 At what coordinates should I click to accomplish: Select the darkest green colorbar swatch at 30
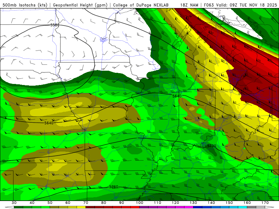[18, 207]
